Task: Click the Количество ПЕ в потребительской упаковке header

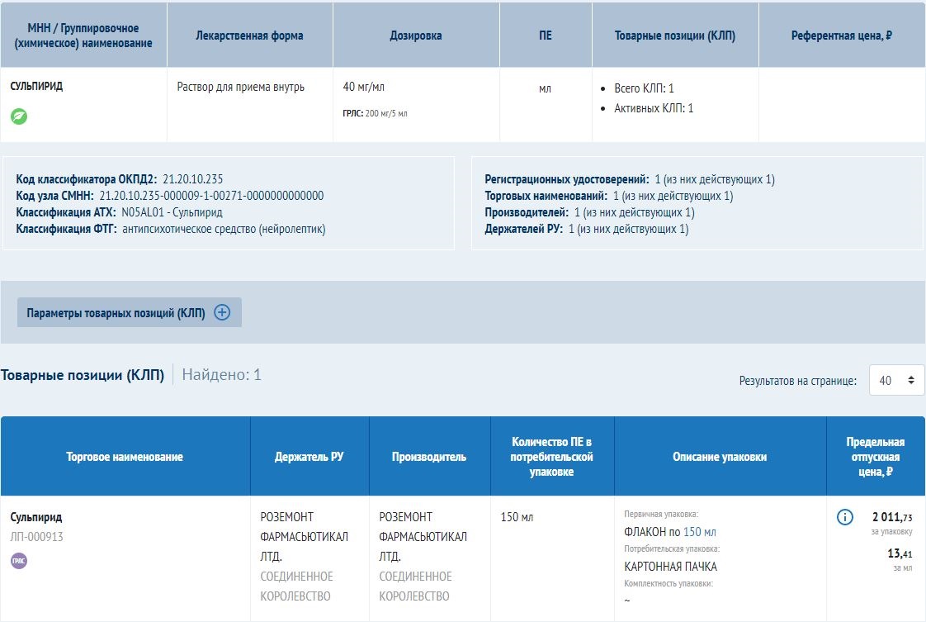Action: click(x=552, y=457)
